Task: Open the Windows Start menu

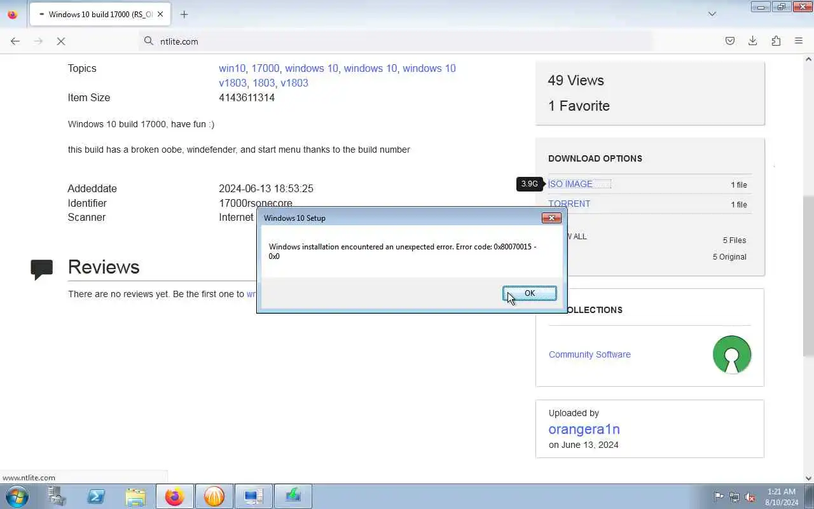Action: point(17,496)
